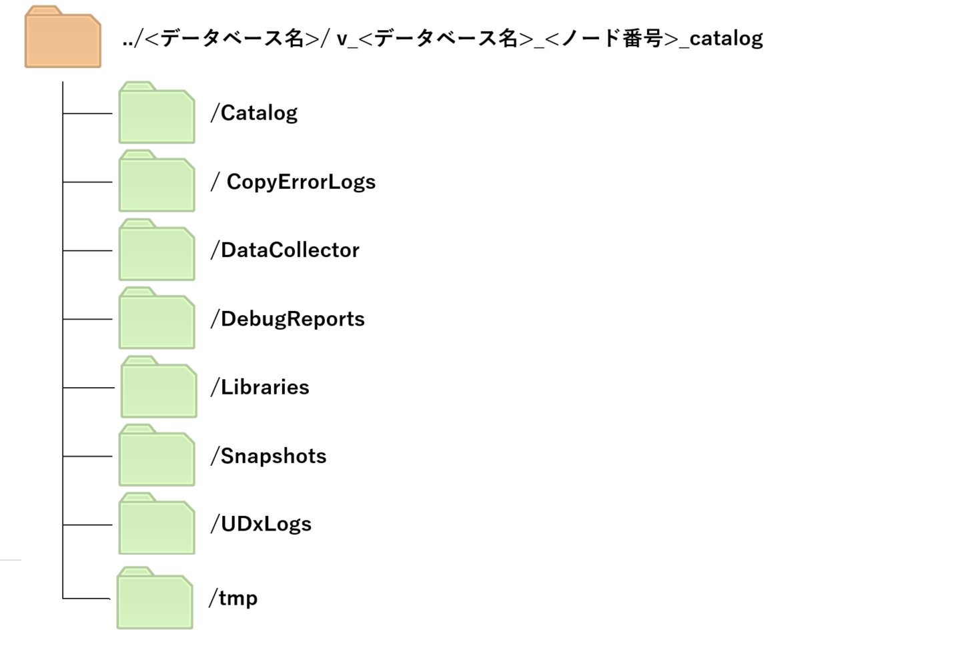Click the root catalog directory path text
Screen dimensions: 962x654
442,39
